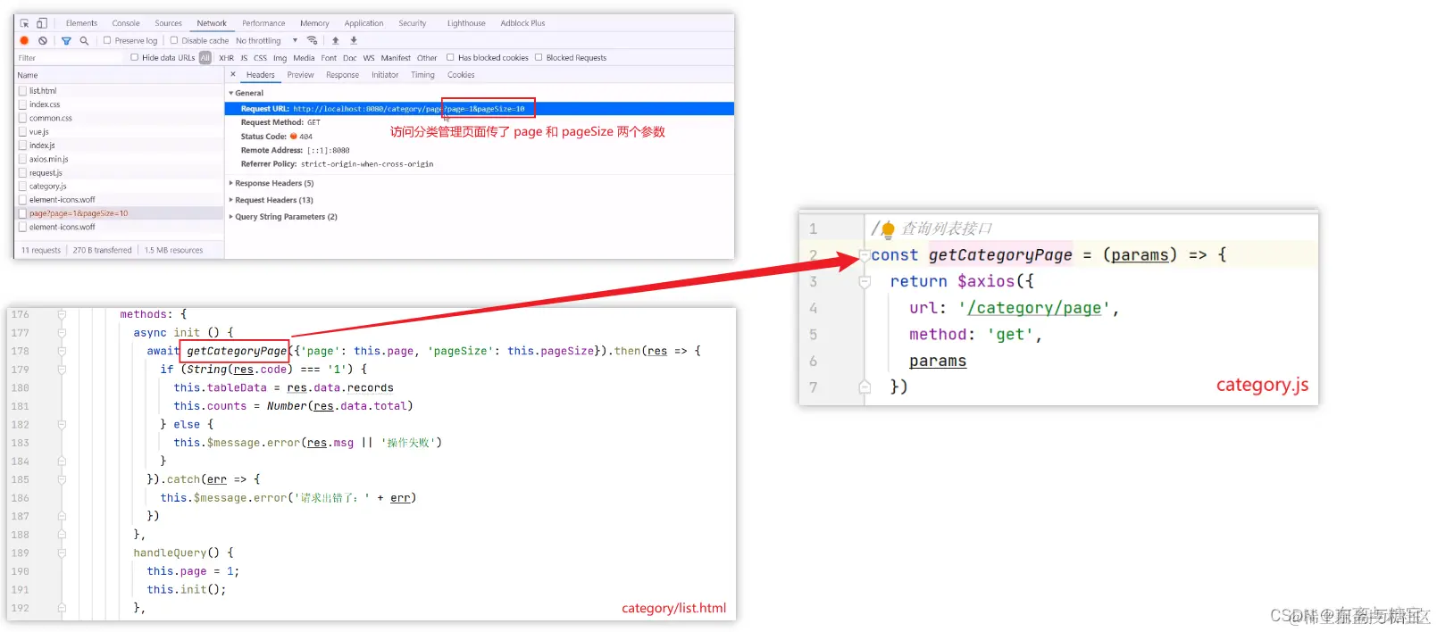1437x632 pixels.
Task: Click the '/category/page' url string in code
Action: (x=1034, y=308)
